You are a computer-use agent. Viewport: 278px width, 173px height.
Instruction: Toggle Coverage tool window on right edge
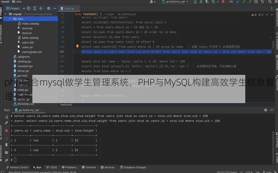click(277, 139)
